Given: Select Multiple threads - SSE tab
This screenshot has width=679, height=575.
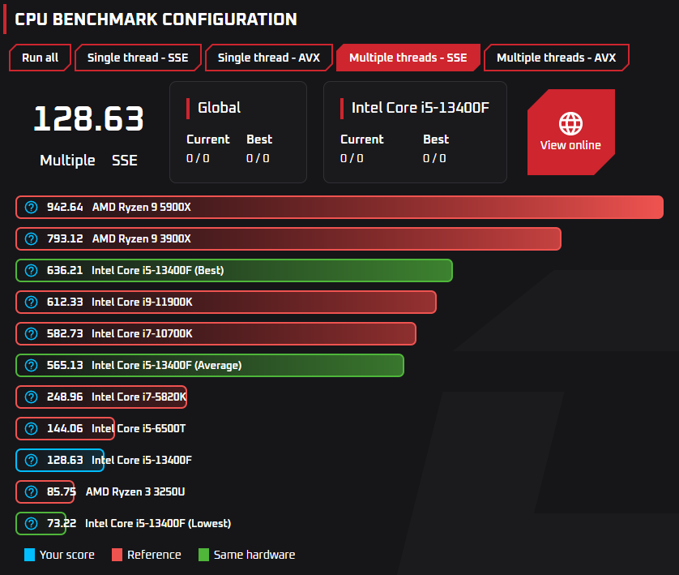Looking at the screenshot, I should pyautogui.click(x=408, y=58).
